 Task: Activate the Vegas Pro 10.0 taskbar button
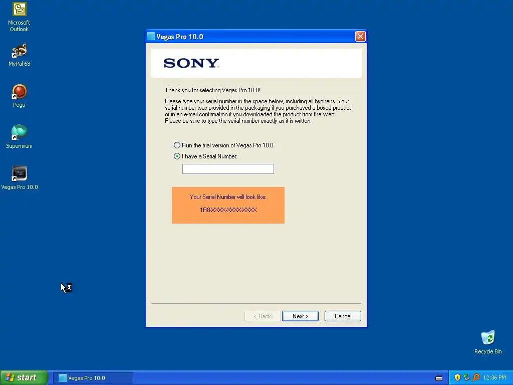tap(93, 378)
